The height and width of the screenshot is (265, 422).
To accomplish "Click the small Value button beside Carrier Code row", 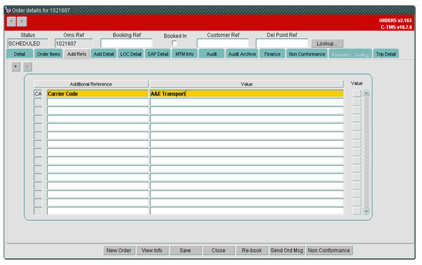I will [357, 94].
